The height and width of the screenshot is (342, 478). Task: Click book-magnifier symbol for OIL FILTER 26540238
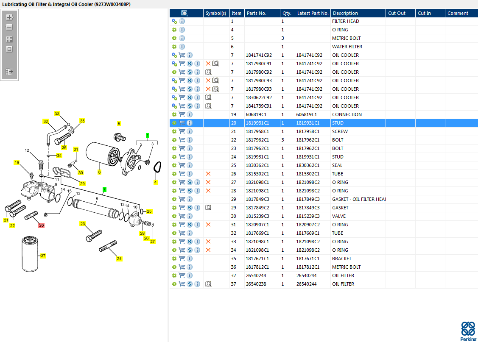(208, 284)
